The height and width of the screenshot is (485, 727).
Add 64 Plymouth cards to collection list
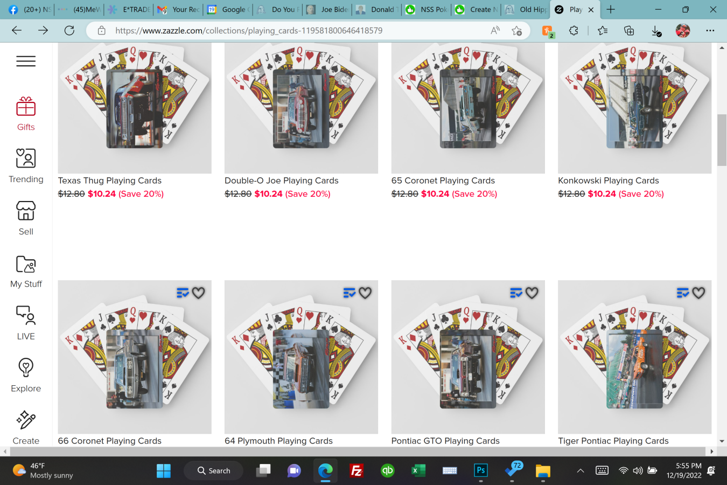[349, 293]
